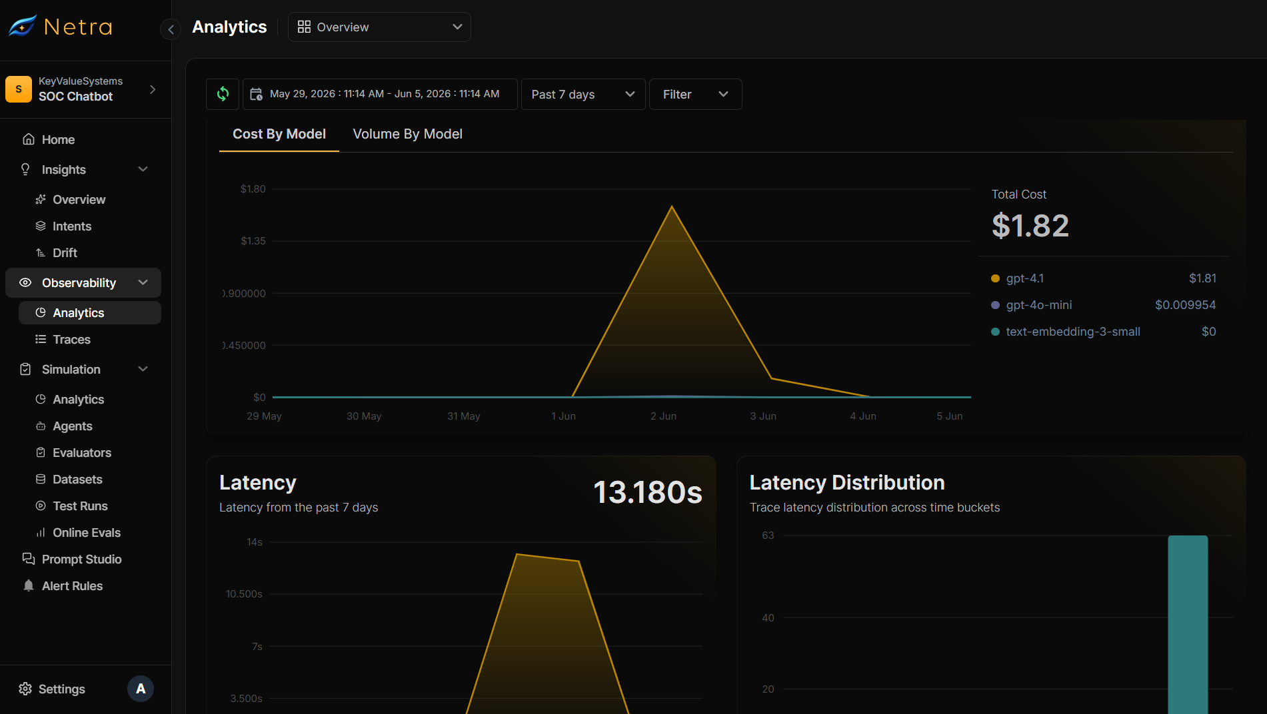This screenshot has height=714, width=1267.
Task: Click the Settings gear icon
Action: pyautogui.click(x=25, y=689)
